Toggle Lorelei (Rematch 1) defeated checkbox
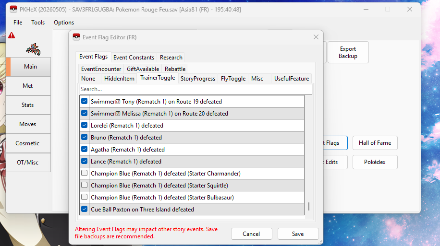 point(84,125)
